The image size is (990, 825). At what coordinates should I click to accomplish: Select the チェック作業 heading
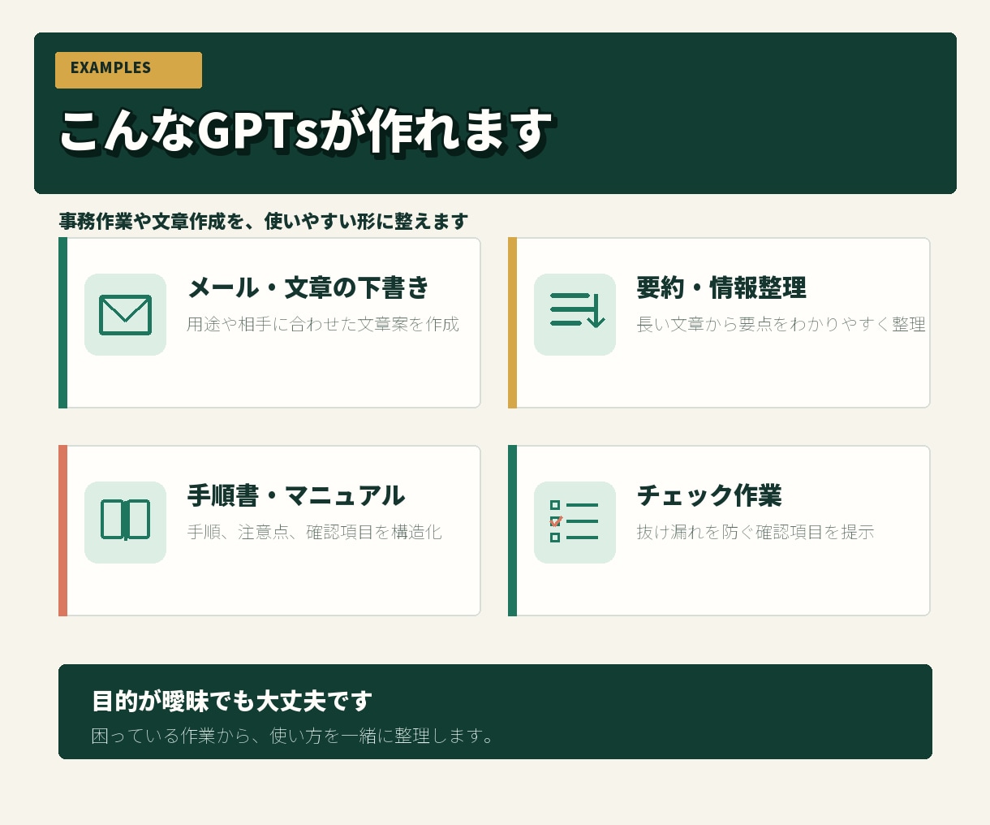(x=709, y=495)
